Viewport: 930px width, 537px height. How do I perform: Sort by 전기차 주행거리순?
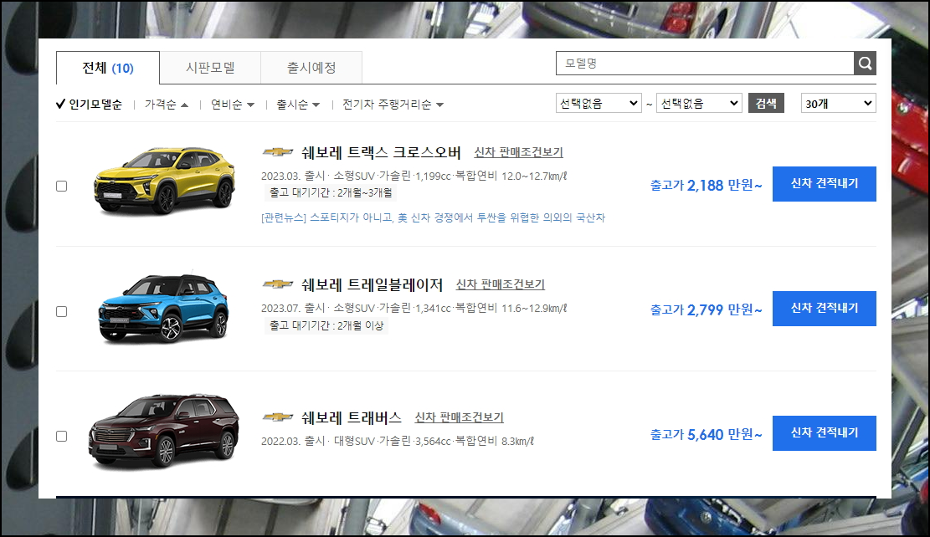coord(393,105)
